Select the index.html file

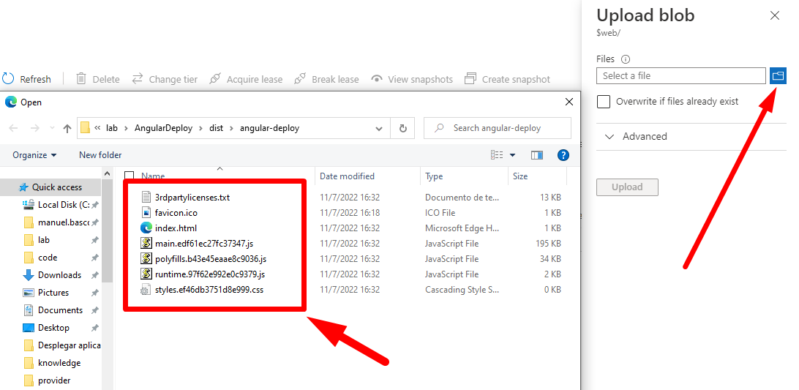pyautogui.click(x=176, y=228)
